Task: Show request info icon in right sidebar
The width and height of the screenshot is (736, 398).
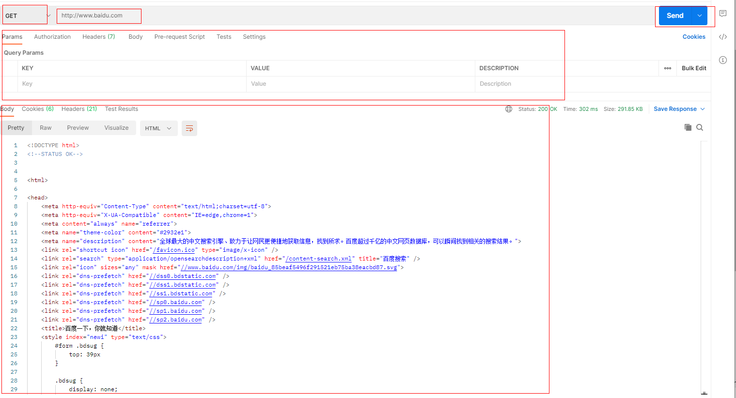Action: tap(723, 60)
